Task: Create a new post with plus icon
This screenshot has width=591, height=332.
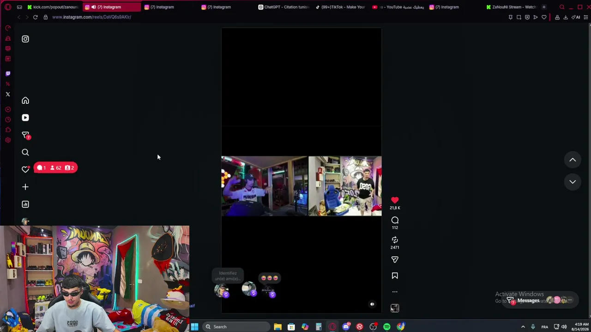Action: (x=25, y=187)
